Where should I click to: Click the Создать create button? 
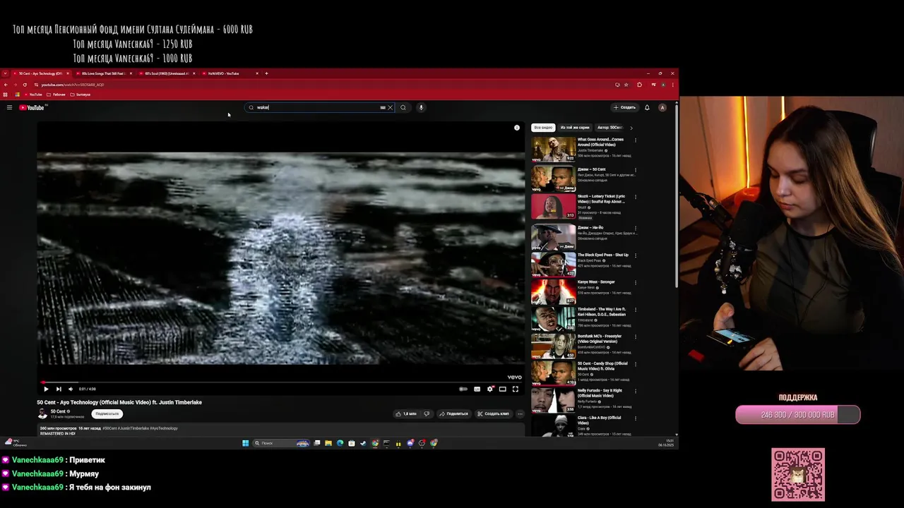click(x=625, y=107)
